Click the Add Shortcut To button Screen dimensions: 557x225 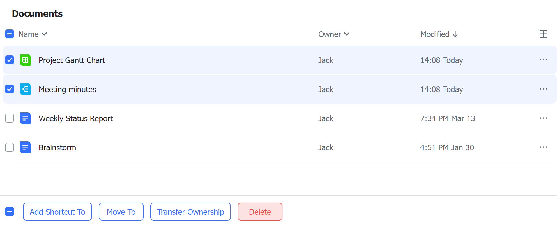(x=57, y=212)
